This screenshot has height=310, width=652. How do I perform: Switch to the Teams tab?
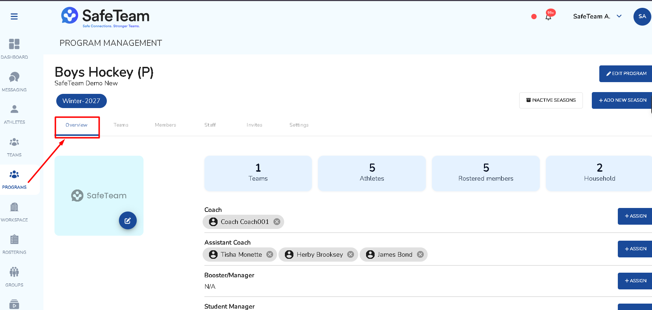121,125
